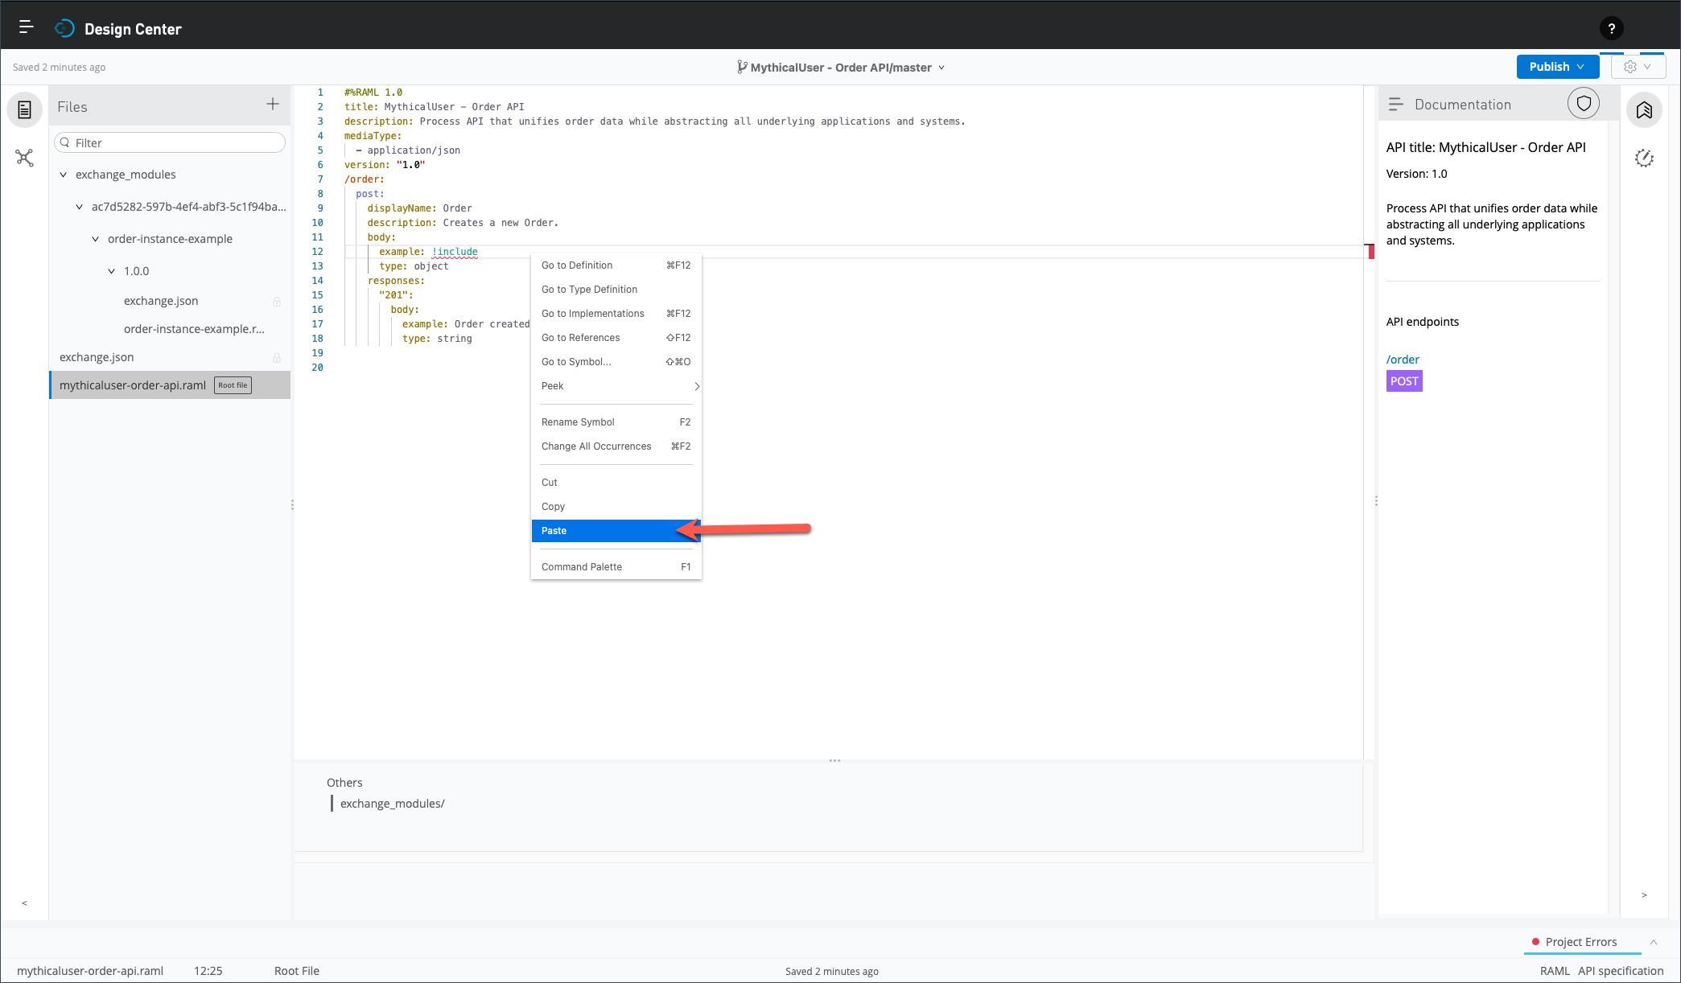Click the filter search magnifier icon
1681x983 pixels.
pos(64,143)
